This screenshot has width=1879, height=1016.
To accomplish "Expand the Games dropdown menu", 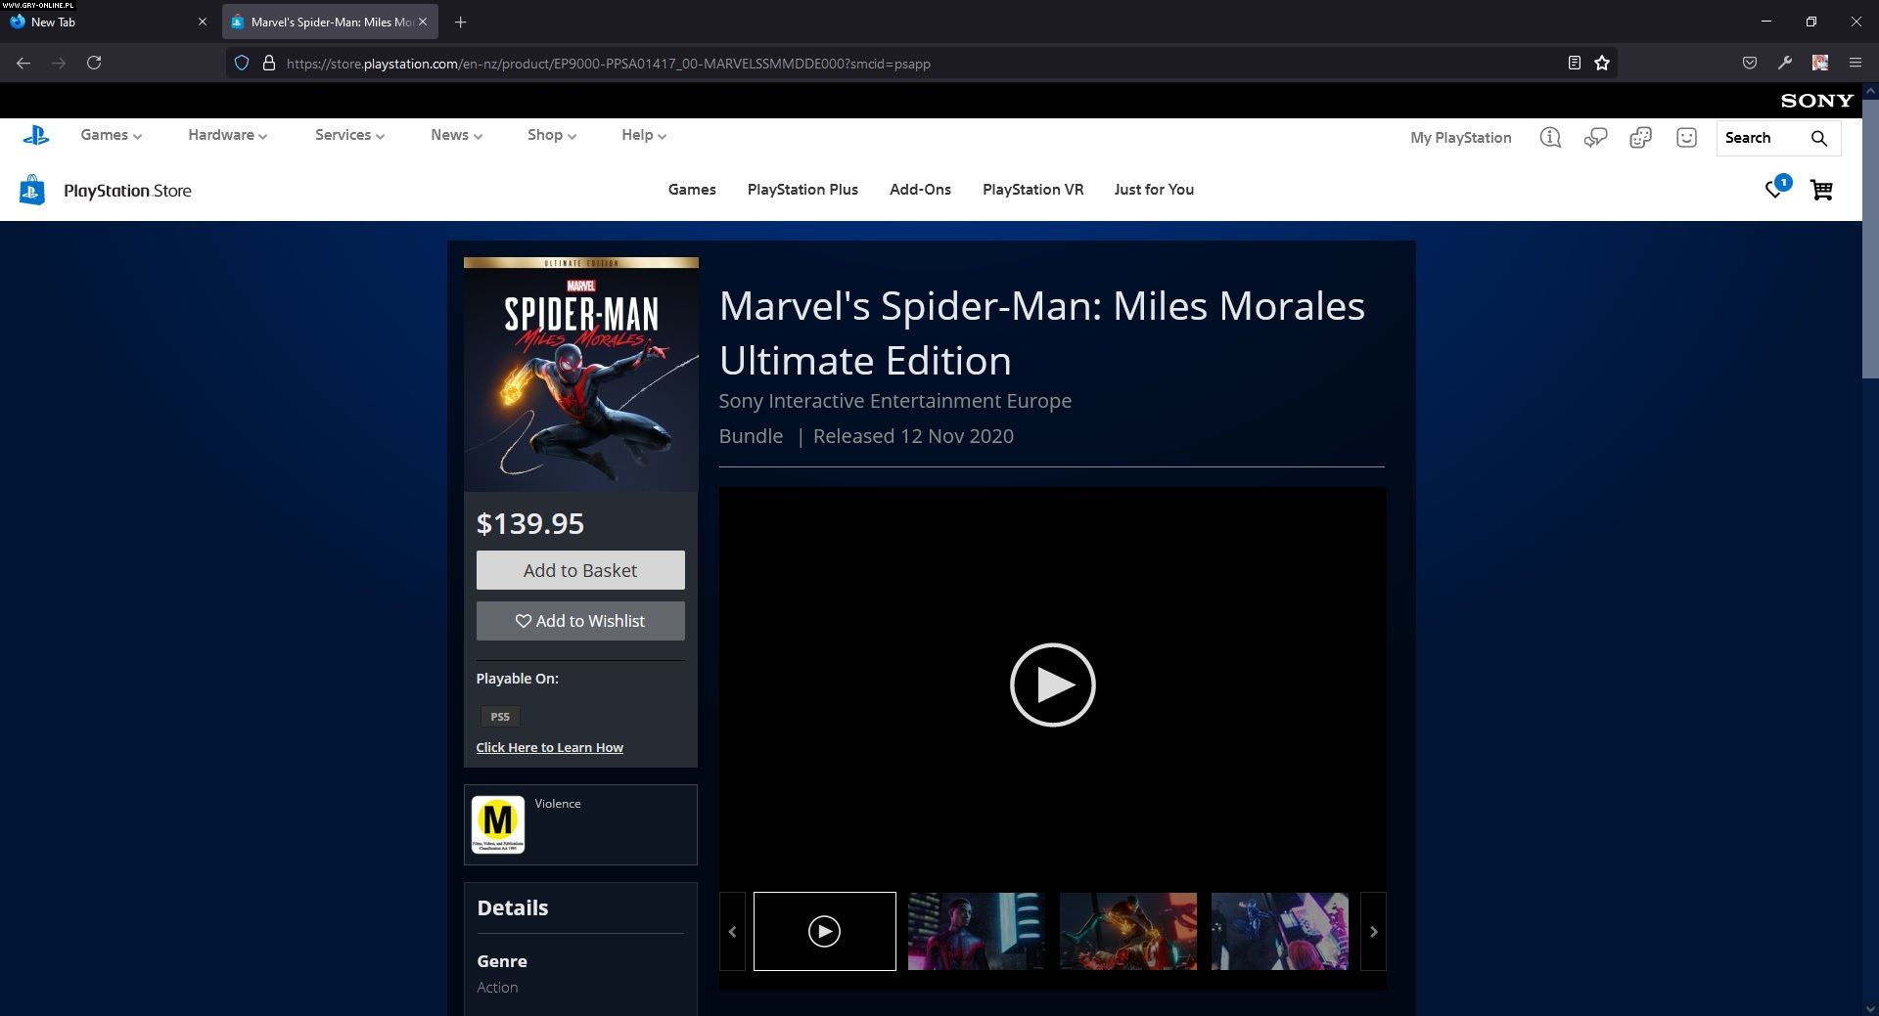I will point(111,135).
